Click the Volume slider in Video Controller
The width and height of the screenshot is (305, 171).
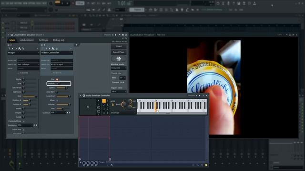pos(63,104)
